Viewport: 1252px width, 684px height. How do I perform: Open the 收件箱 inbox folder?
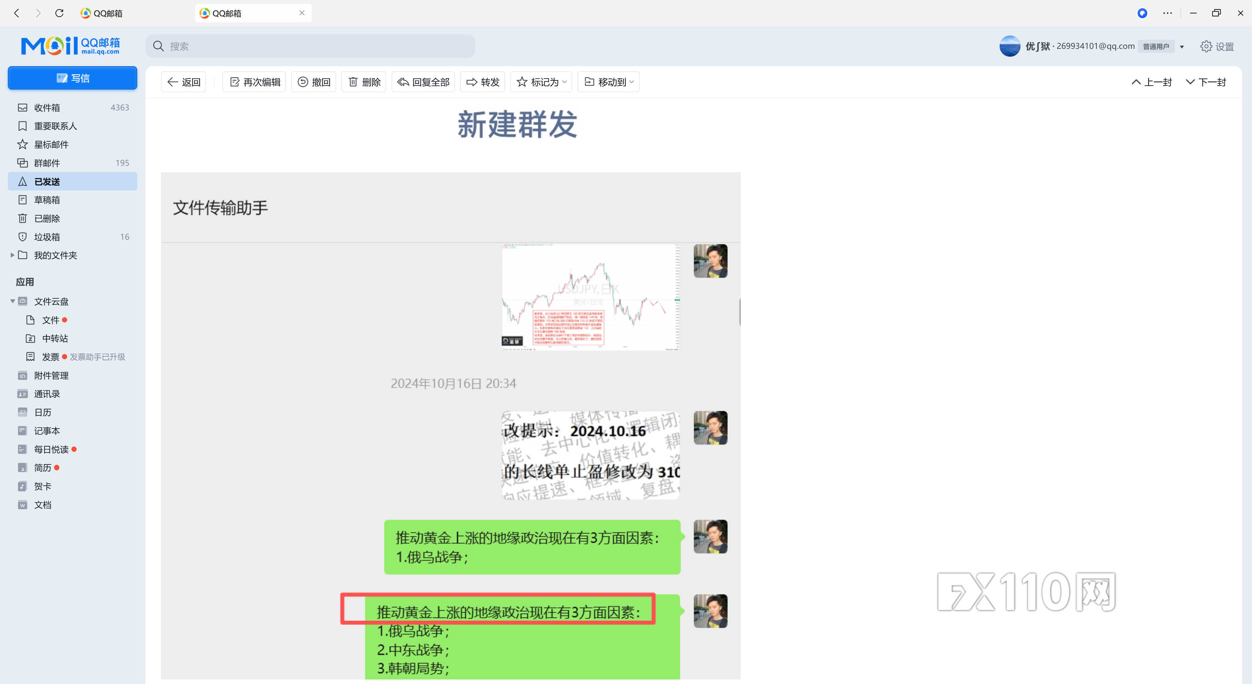[x=72, y=107]
